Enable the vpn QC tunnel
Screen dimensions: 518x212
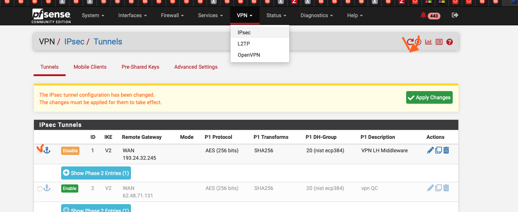pos(69,188)
